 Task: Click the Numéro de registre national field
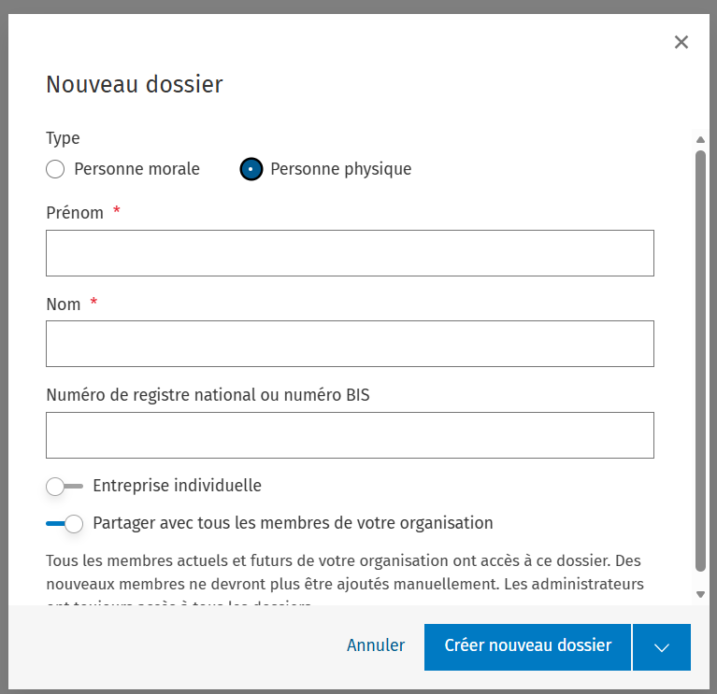[350, 435]
